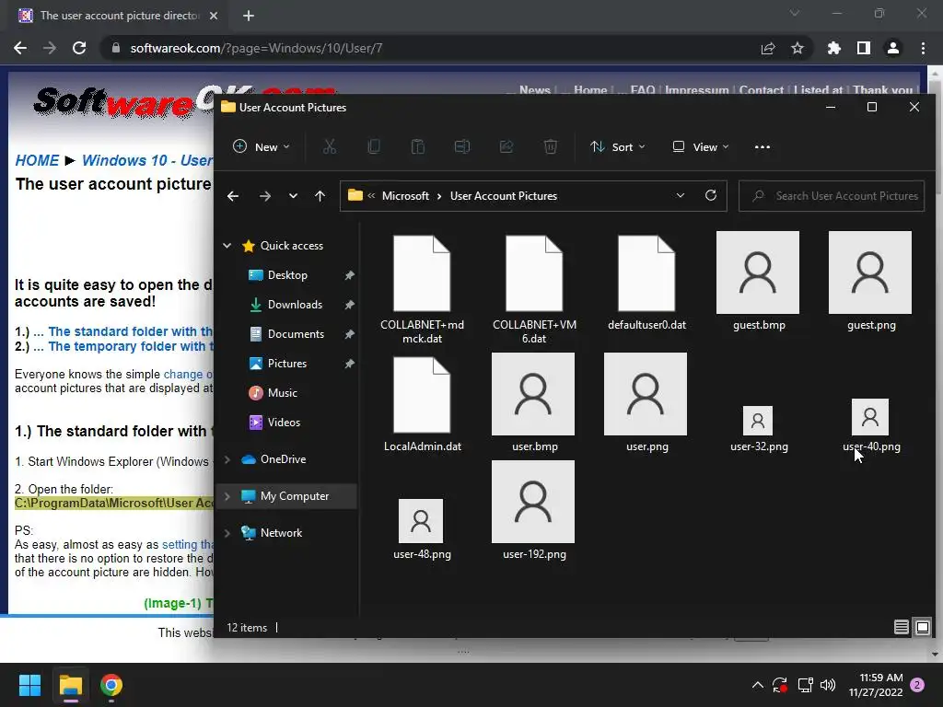Image resolution: width=943 pixels, height=707 pixels.
Task: Open Chrome three-dot menu
Action: 923,48
